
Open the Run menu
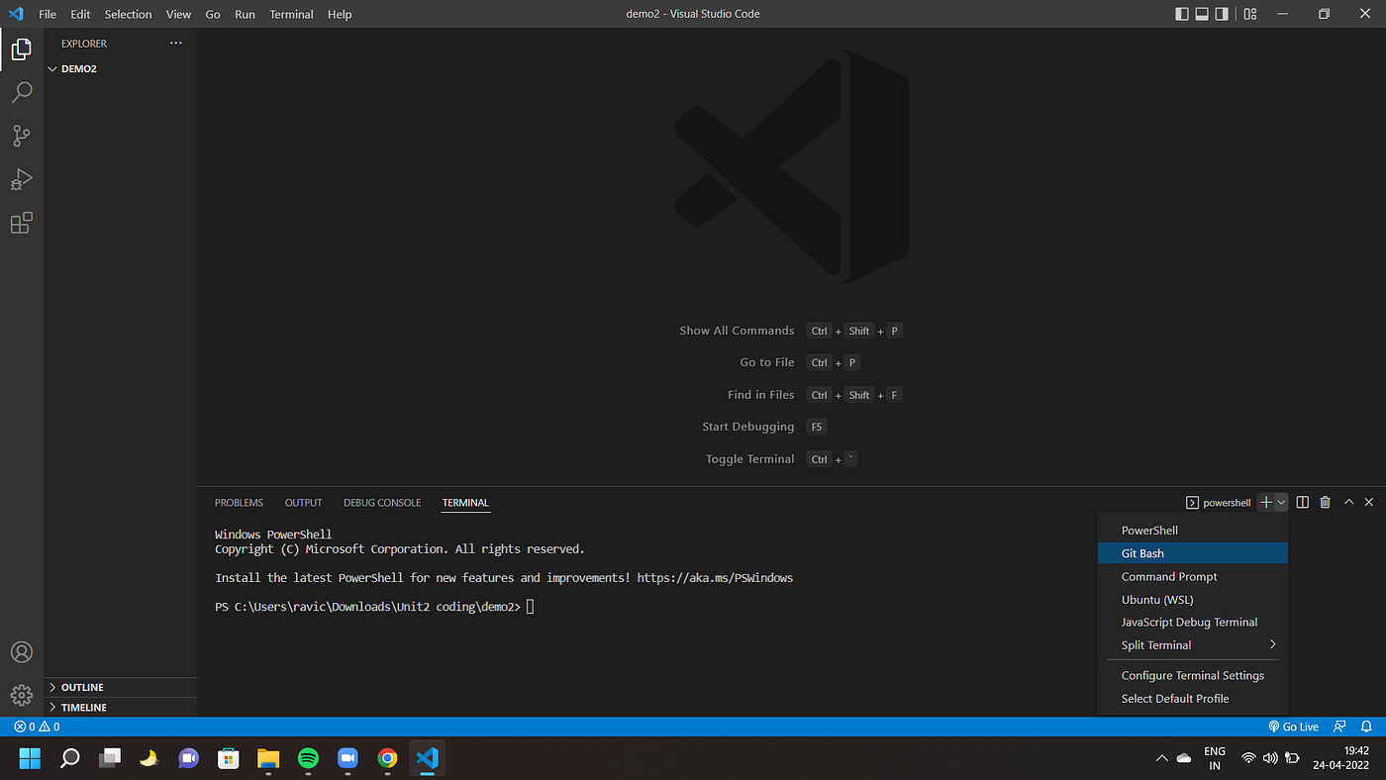(x=245, y=14)
